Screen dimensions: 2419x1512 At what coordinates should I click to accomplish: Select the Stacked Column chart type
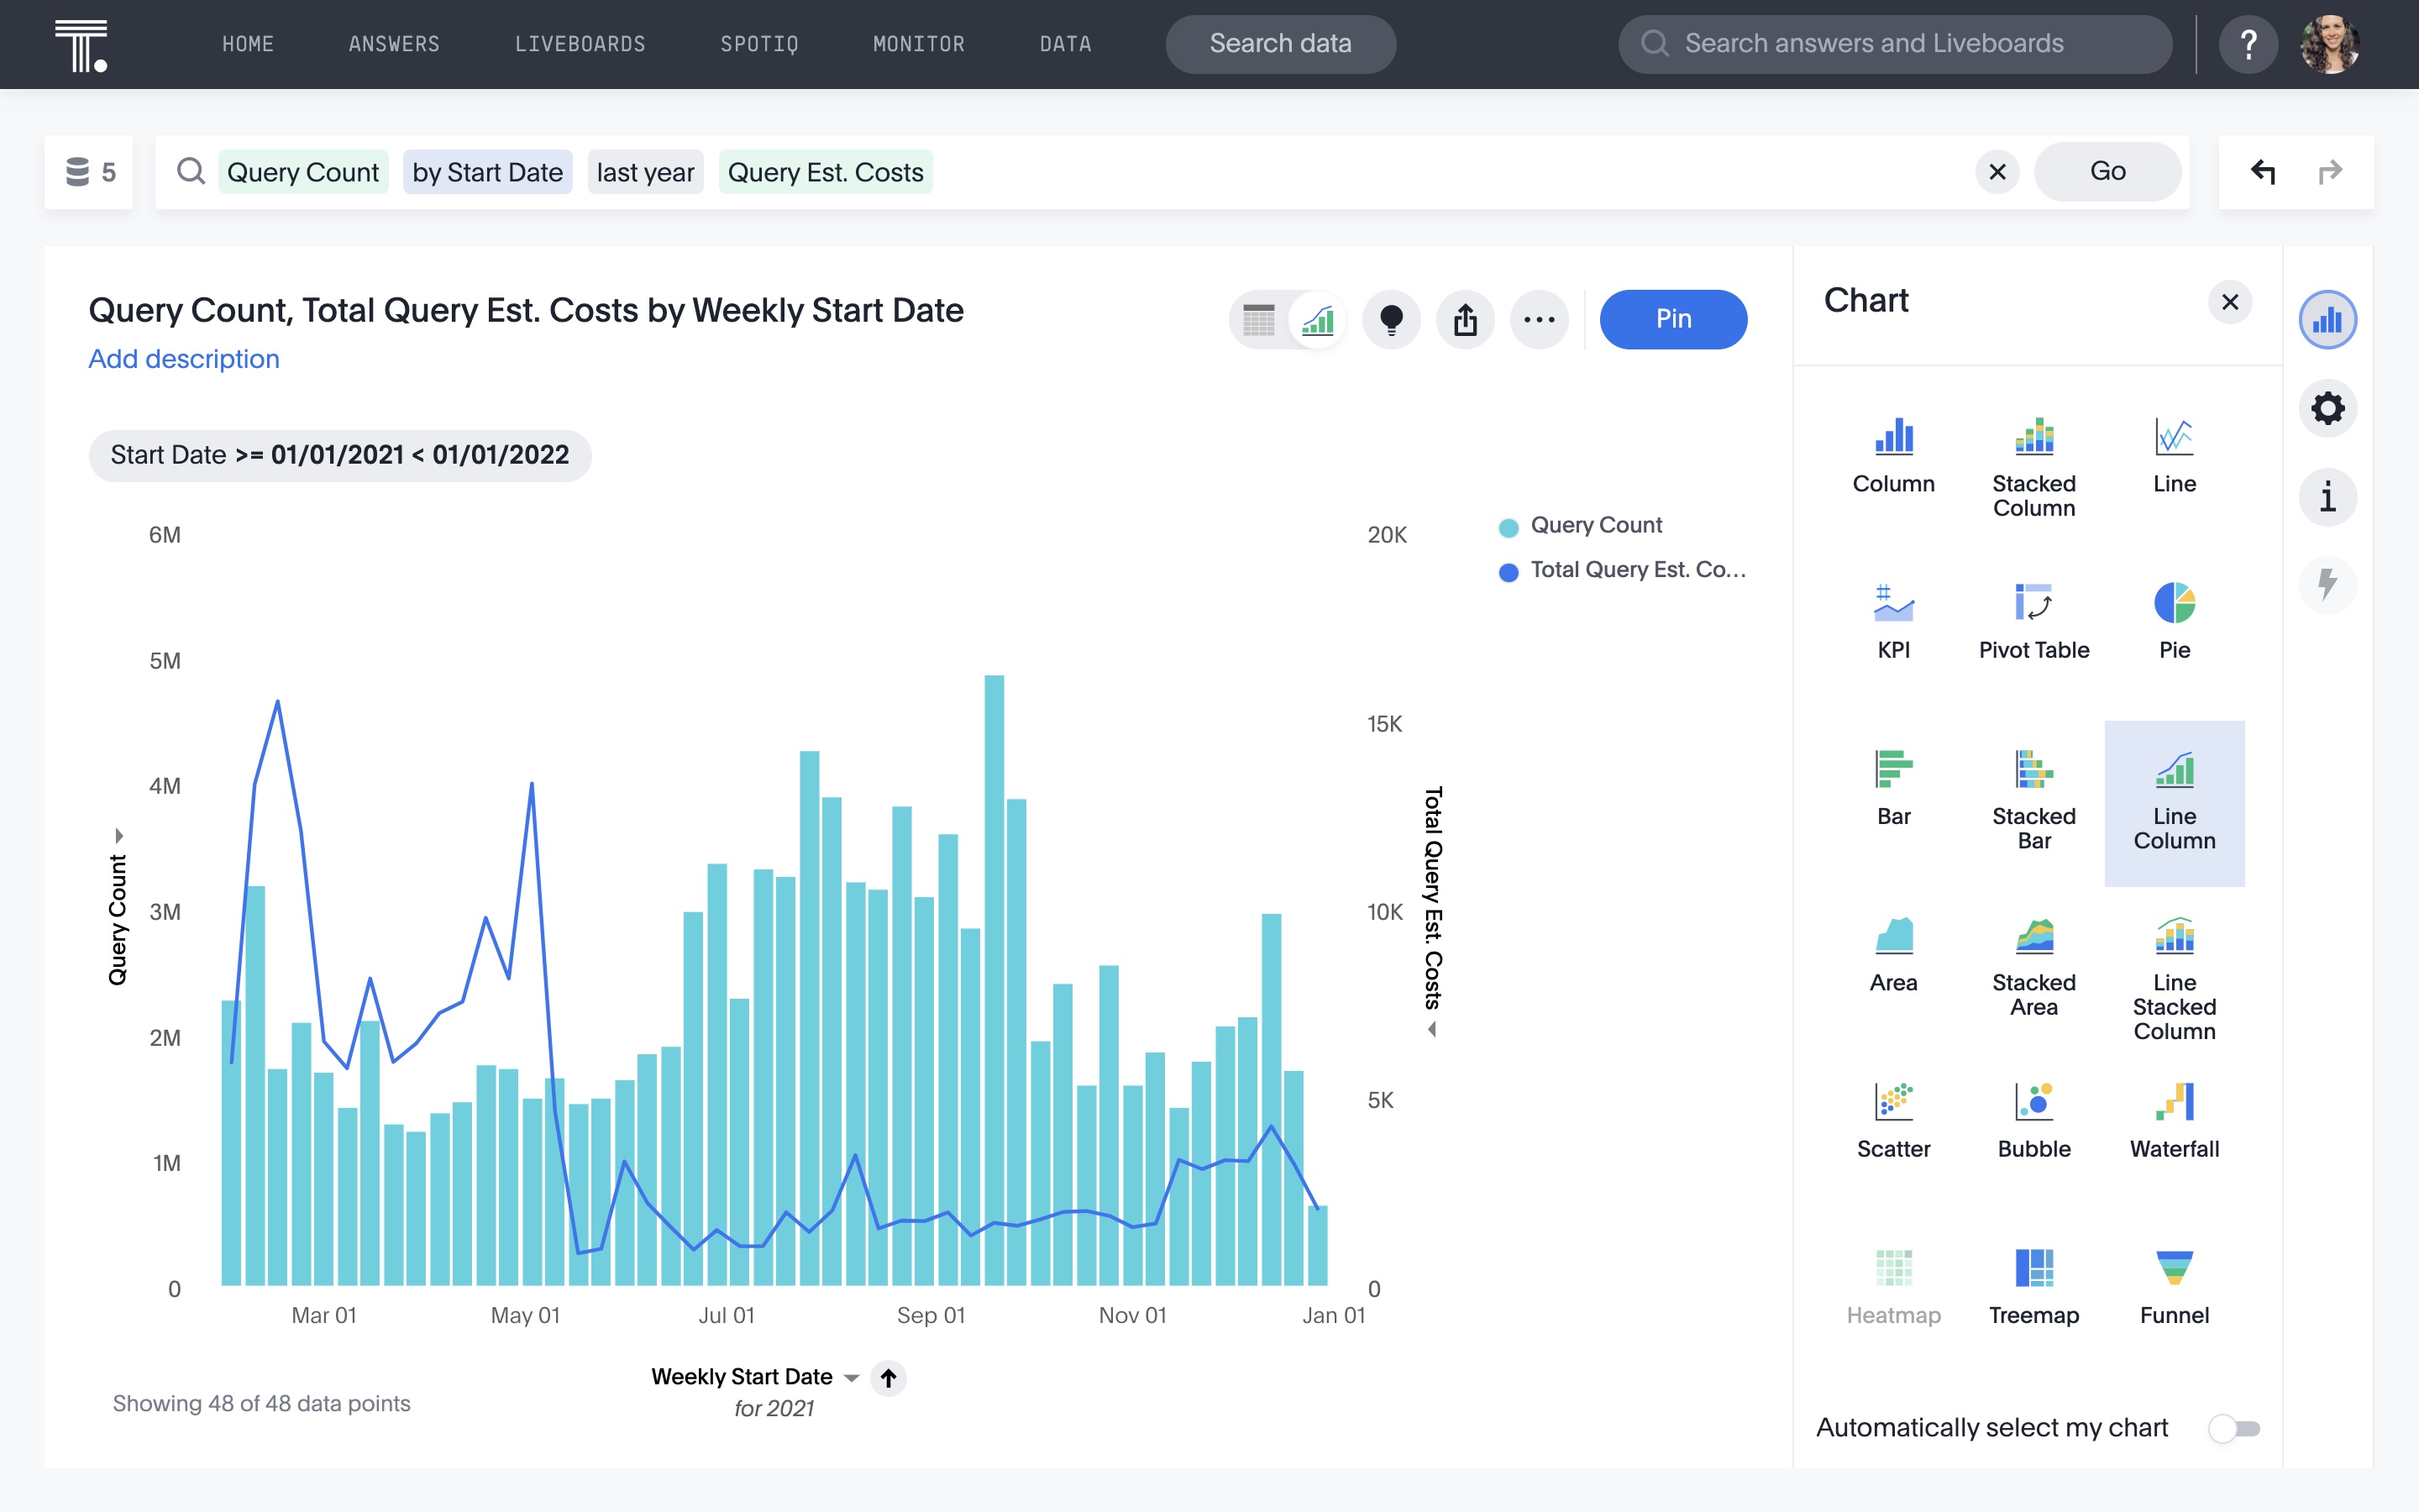coord(2034,468)
